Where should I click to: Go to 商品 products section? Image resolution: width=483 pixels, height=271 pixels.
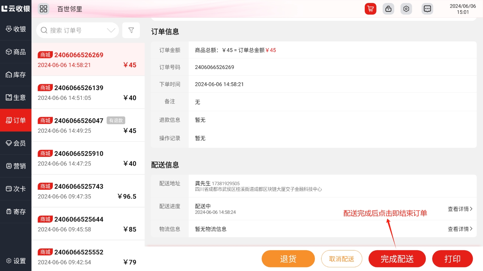click(16, 52)
